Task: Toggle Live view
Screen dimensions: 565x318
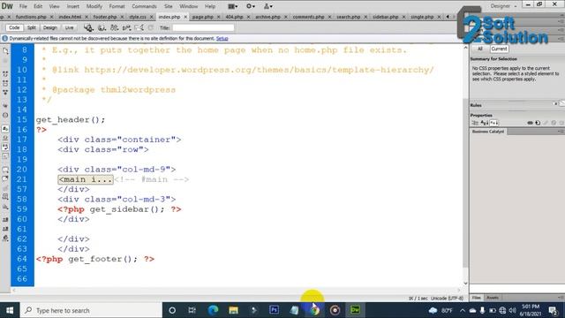Action: 69,27
